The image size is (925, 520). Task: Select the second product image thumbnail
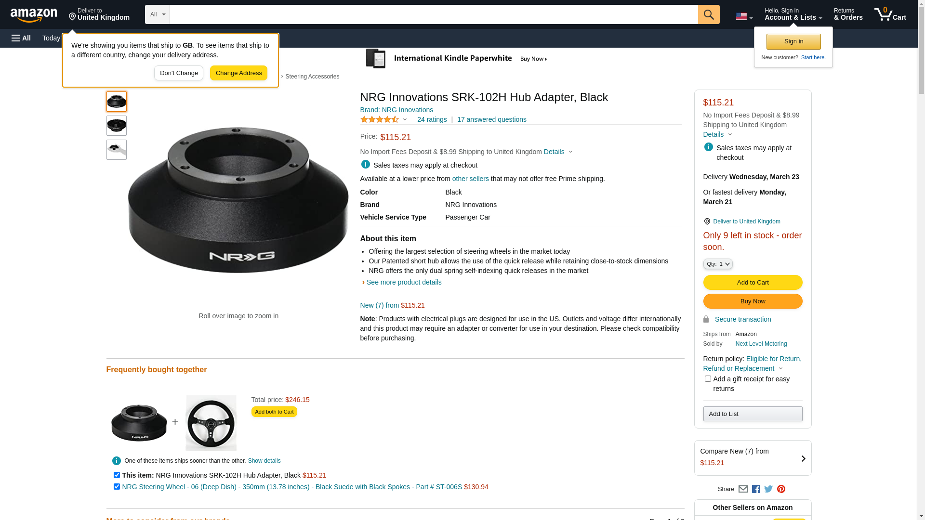click(x=117, y=126)
